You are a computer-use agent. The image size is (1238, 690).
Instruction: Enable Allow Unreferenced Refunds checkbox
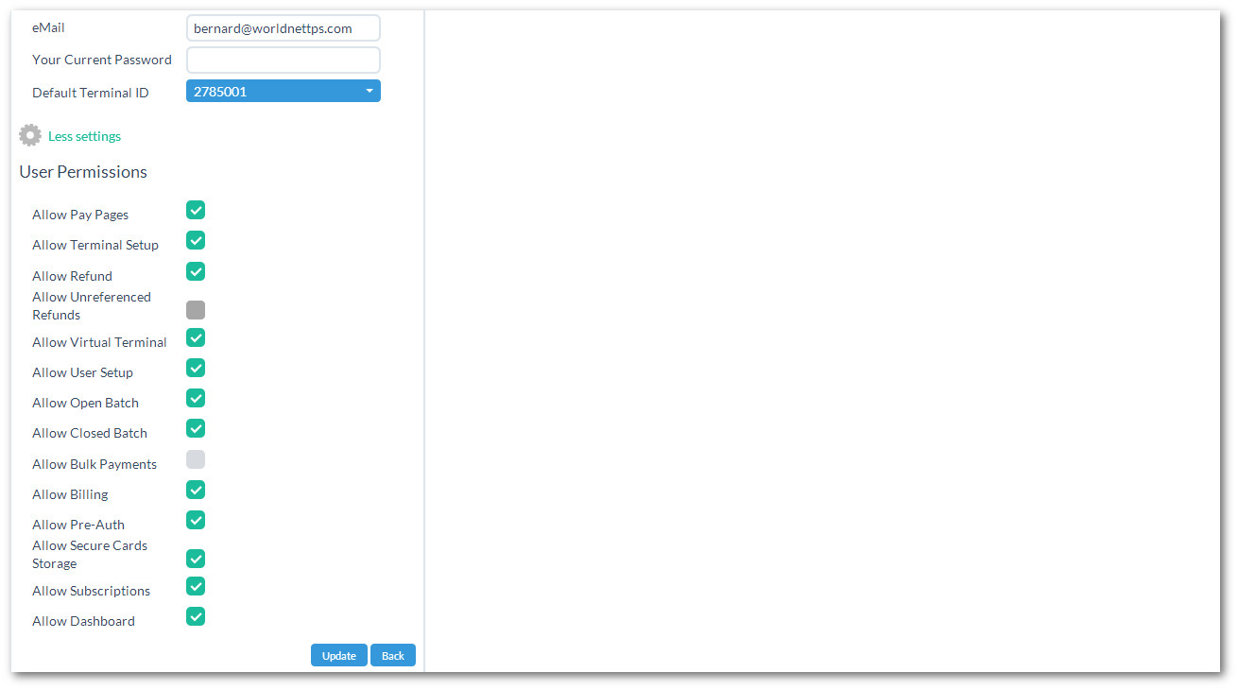[196, 310]
